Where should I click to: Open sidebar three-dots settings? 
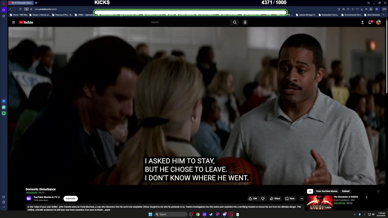[4, 207]
